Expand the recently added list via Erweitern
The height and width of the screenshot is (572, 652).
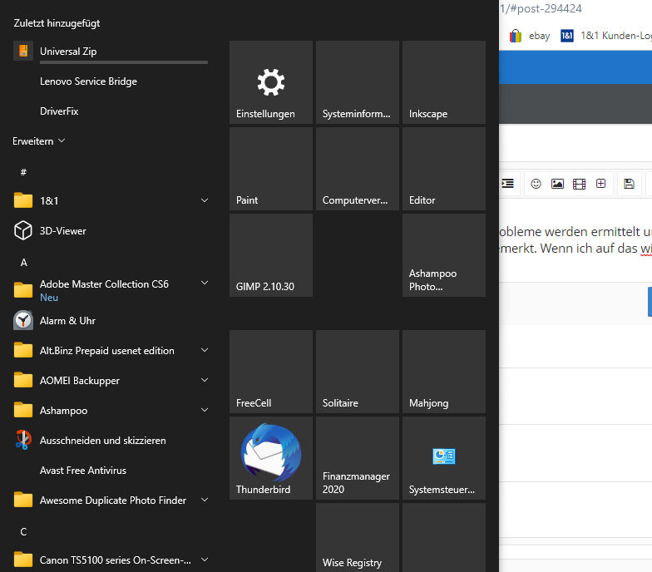click(38, 141)
